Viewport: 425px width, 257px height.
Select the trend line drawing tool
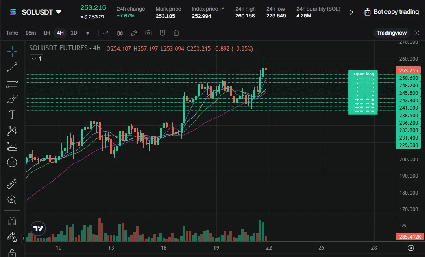point(12,67)
